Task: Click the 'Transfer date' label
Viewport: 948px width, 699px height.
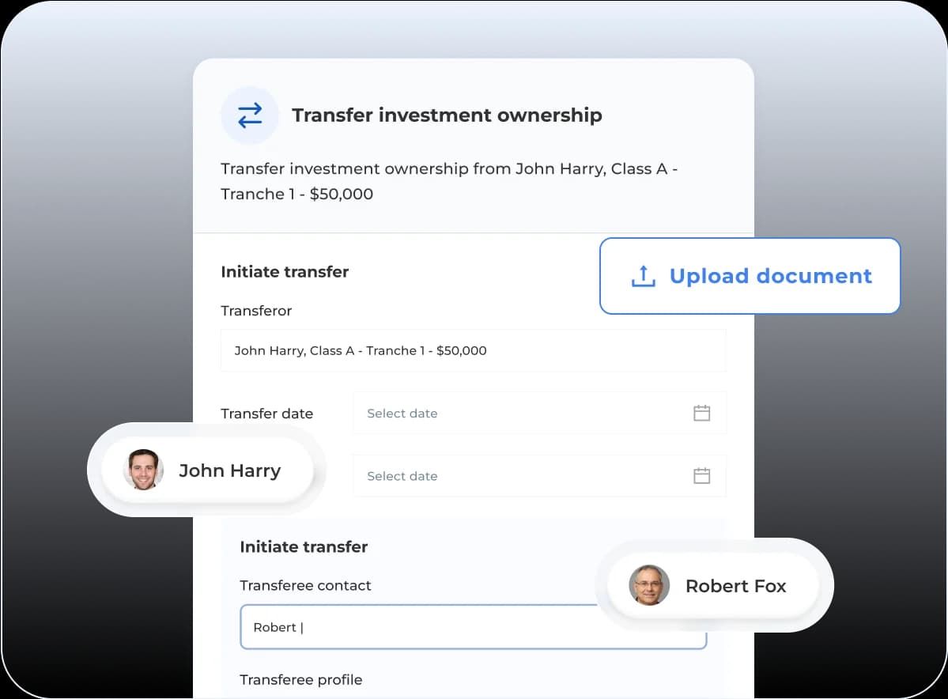Action: (266, 414)
